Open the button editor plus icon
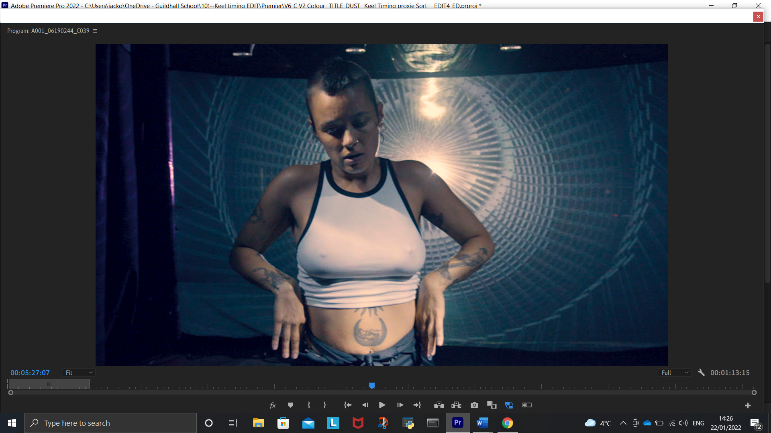The height and width of the screenshot is (433, 771). [x=748, y=406]
